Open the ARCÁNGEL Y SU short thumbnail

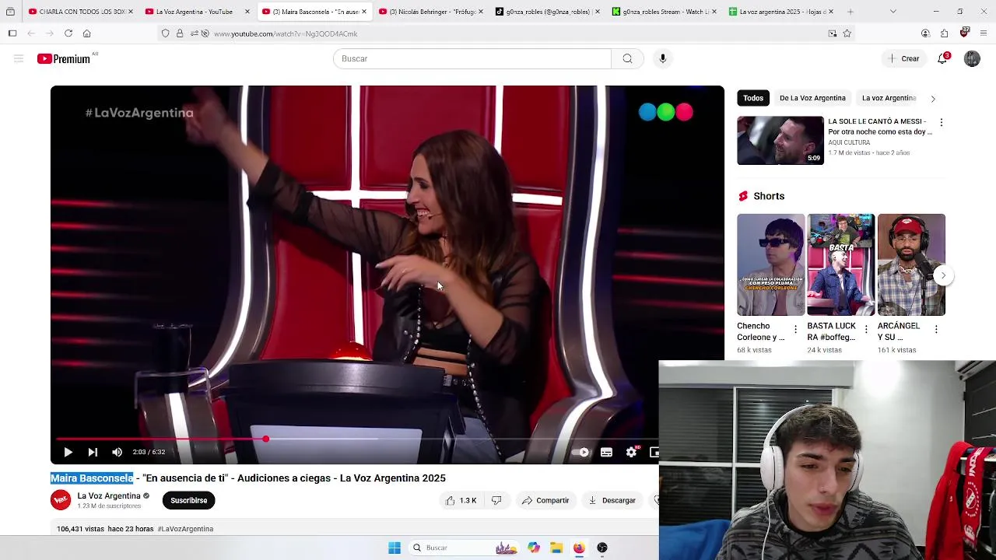click(x=911, y=264)
